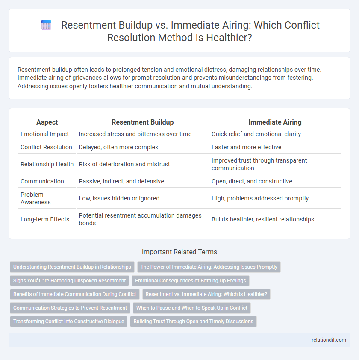Select 'Builds healthier, resilient relationships' cell
This screenshot has height=360, width=359.
click(x=275, y=219)
